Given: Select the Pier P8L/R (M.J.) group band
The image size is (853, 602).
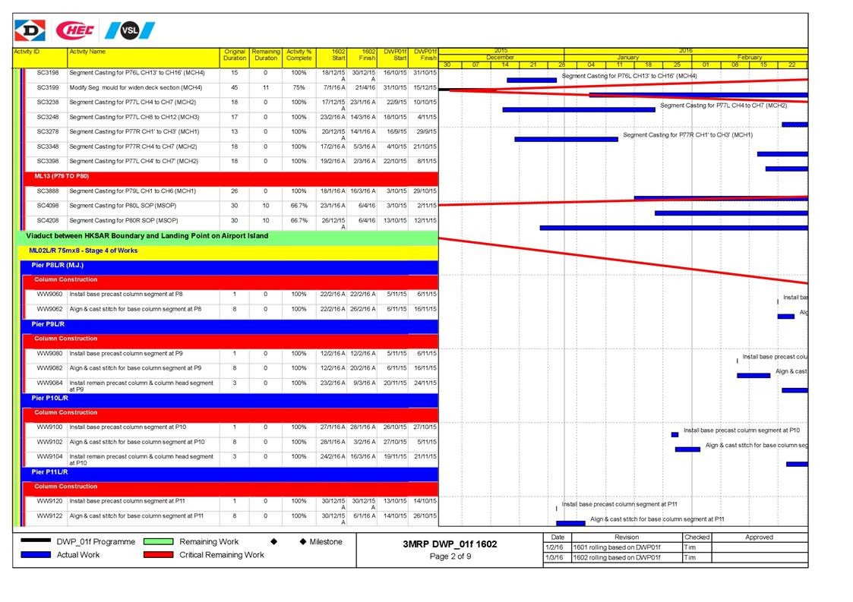Looking at the screenshot, I should 229,266.
